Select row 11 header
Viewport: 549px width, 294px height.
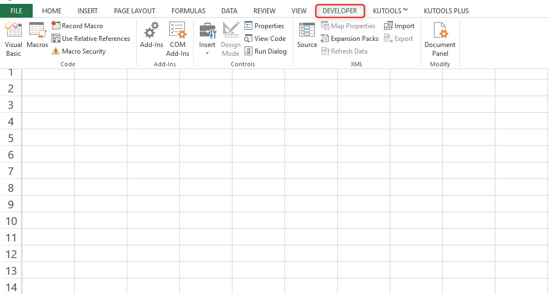pos(11,238)
